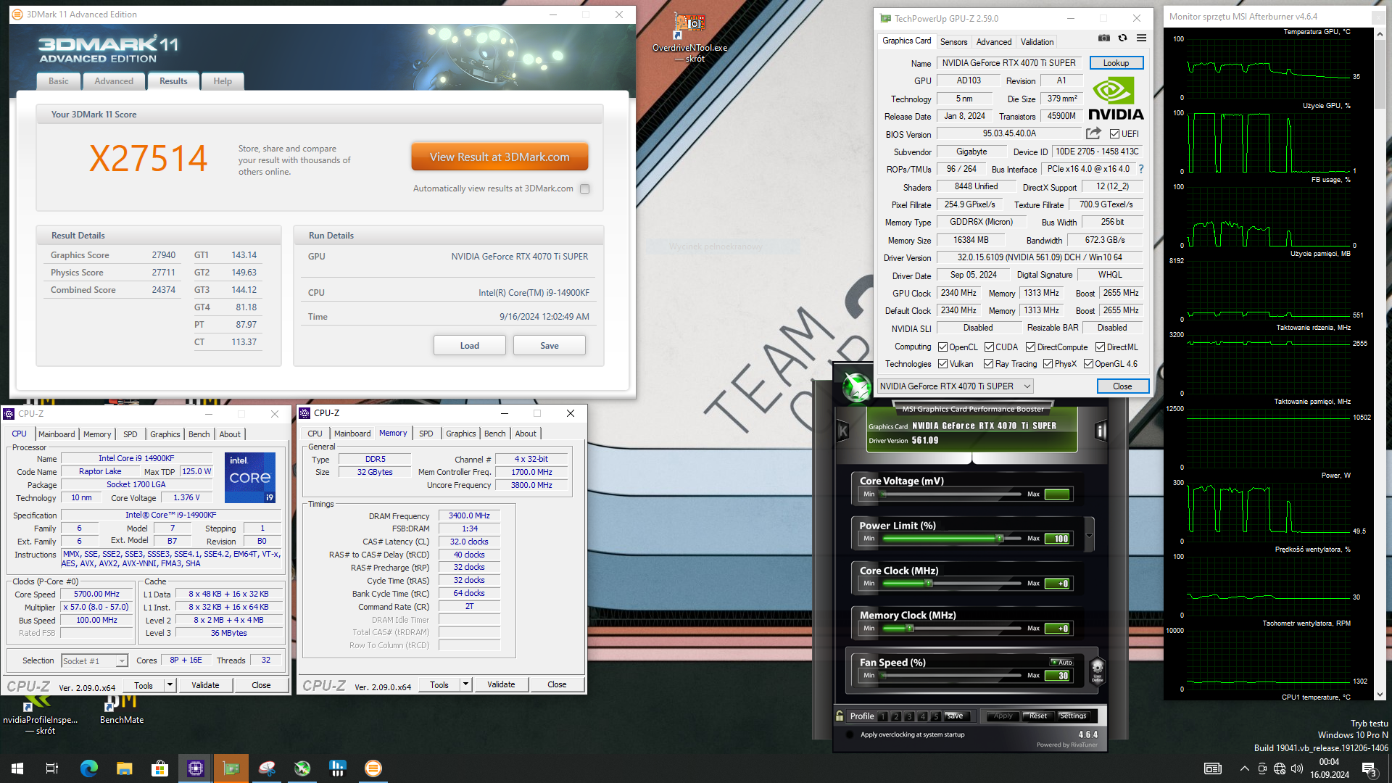Toggle the DirectML checkbox
The height and width of the screenshot is (783, 1392).
1100,347
